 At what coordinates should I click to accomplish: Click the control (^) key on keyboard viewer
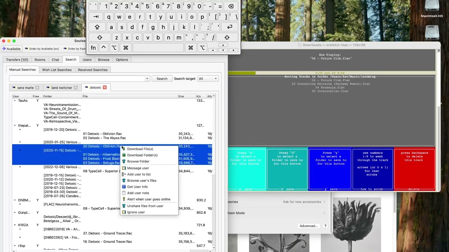pos(103,48)
